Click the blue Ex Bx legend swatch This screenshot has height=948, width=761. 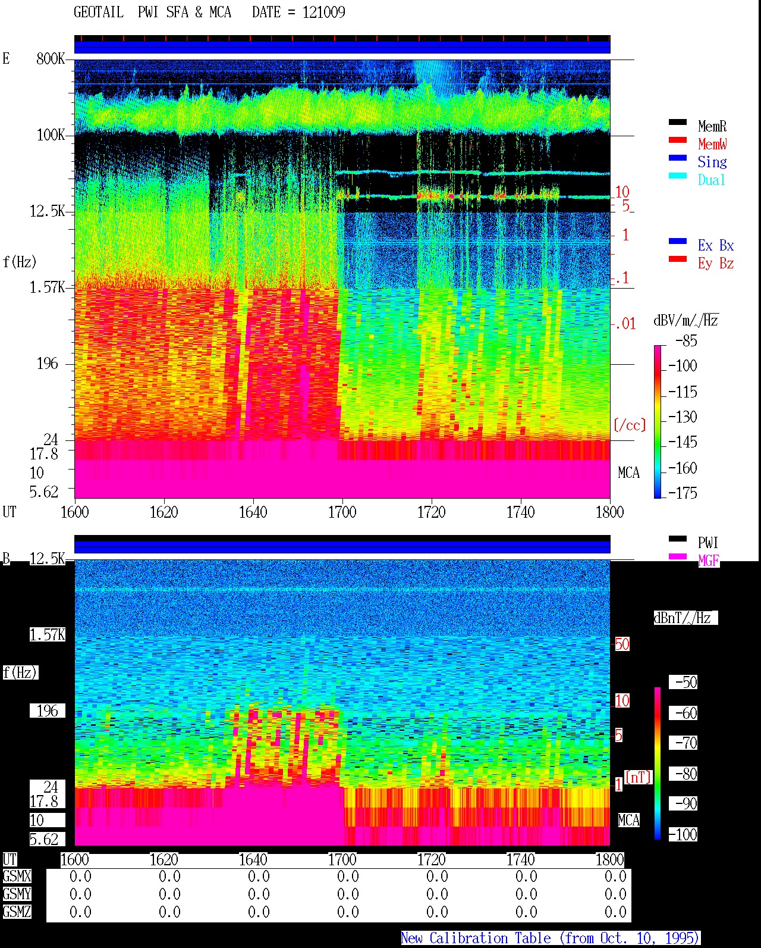coord(678,242)
